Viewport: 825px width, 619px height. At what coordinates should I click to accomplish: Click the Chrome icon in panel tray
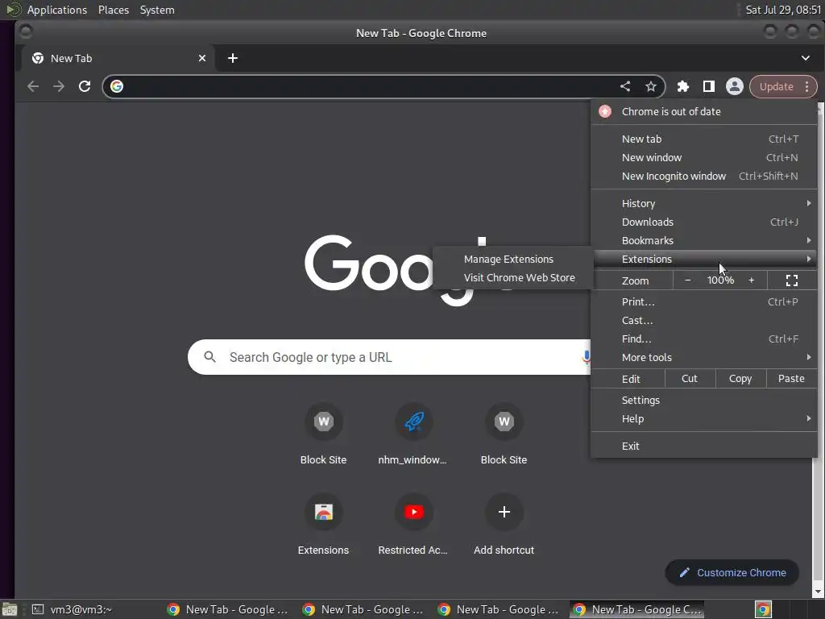pos(763,609)
